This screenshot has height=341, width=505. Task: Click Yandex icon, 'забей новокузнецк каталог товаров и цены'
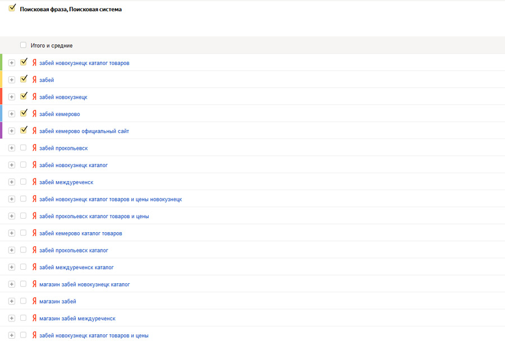pos(34,335)
